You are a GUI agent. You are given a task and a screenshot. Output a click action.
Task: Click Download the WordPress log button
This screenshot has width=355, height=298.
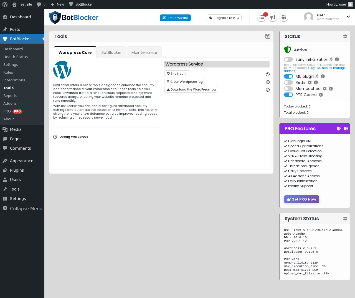pos(191,89)
